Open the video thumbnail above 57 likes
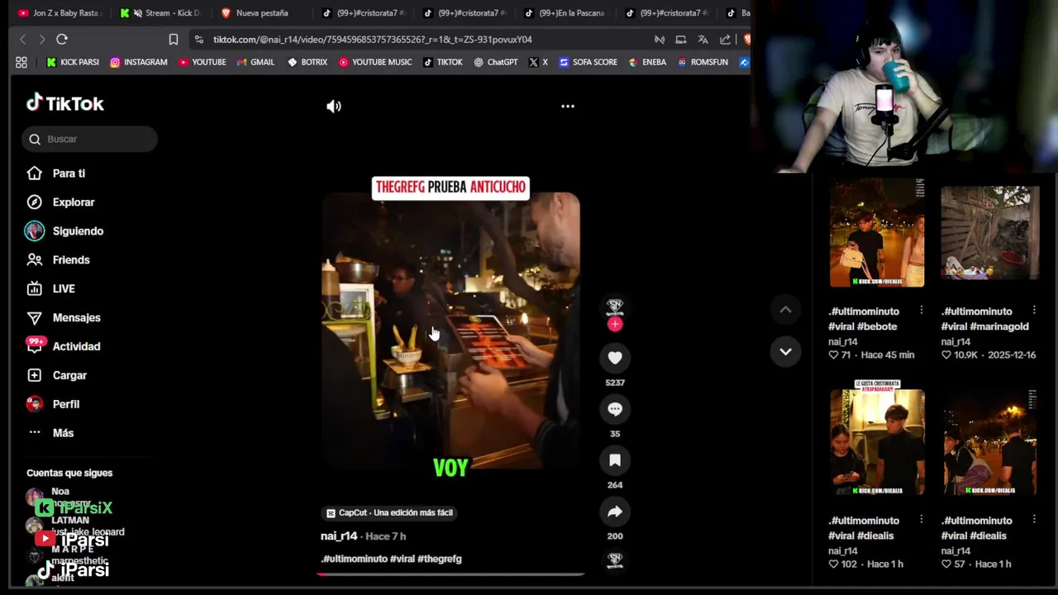1058x595 pixels. [x=990, y=442]
